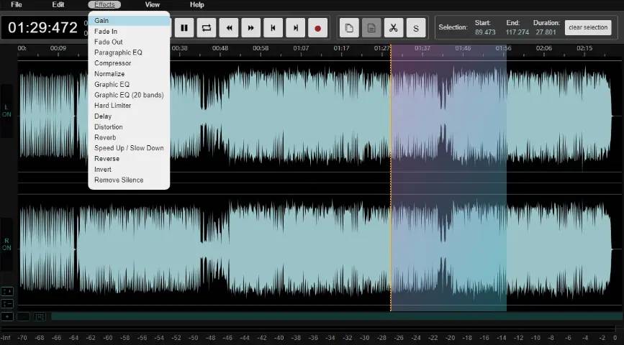Select the Hard Limiter effect
This screenshot has width=624, height=345.
coord(129,106)
